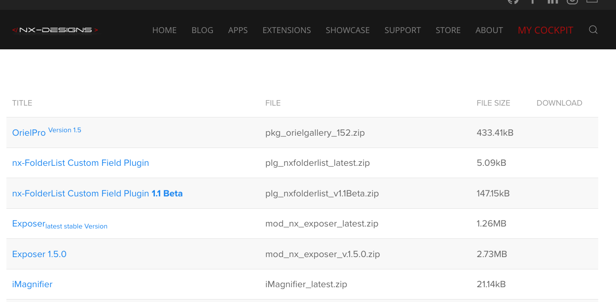Screen dimensions: 616x302
Task: Go to the EXTENSIONS page
Action: pyautogui.click(x=287, y=30)
